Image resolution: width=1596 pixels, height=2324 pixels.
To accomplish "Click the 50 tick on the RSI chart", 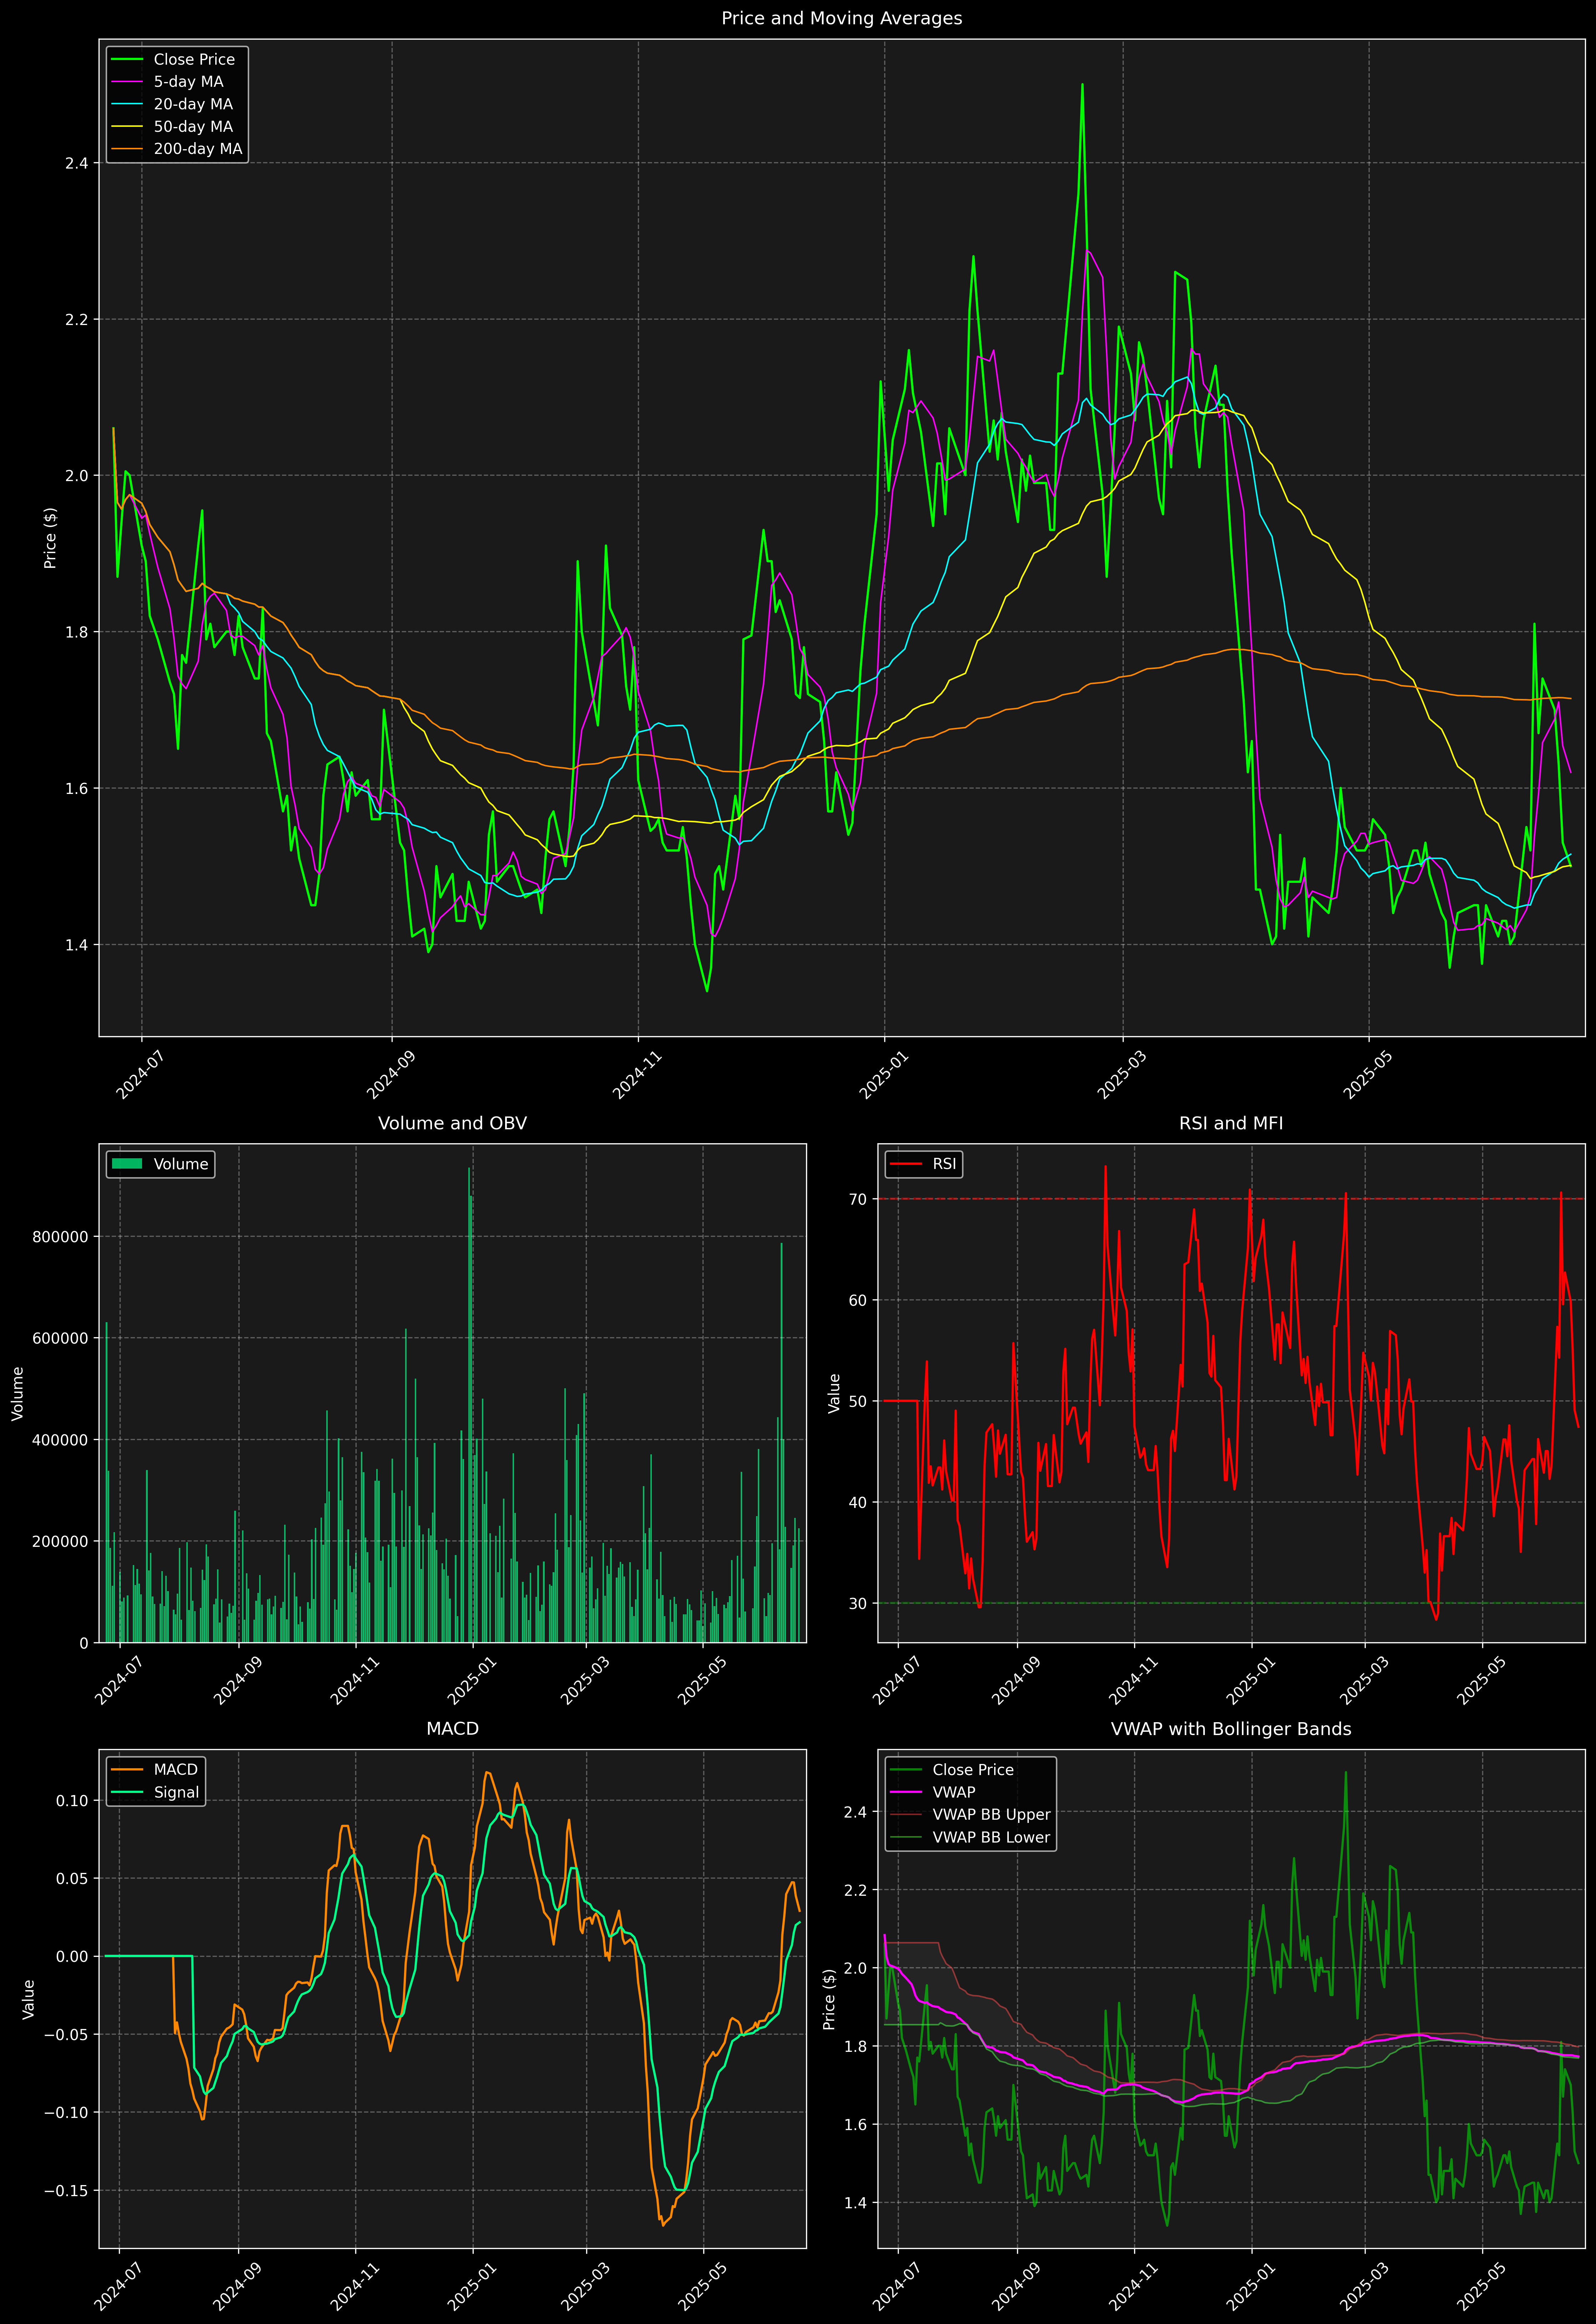I will tap(858, 1401).
